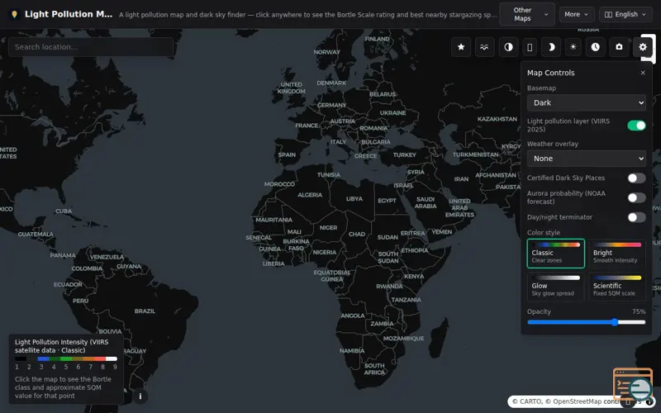The width and height of the screenshot is (661, 413).
Task: Click the terminal window magnifier widget icon
Action: [x=634, y=383]
